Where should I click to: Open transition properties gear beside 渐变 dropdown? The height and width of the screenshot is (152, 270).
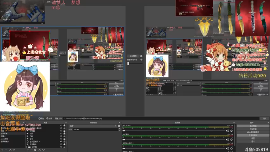pyautogui.click(x=119, y=126)
